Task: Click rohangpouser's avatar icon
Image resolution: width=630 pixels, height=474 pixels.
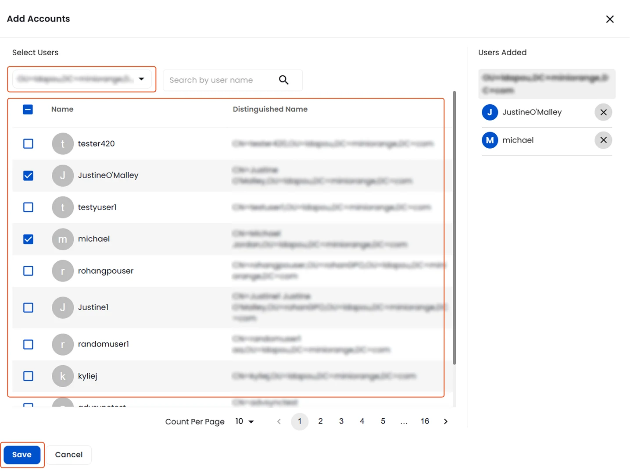Action: [x=62, y=271]
